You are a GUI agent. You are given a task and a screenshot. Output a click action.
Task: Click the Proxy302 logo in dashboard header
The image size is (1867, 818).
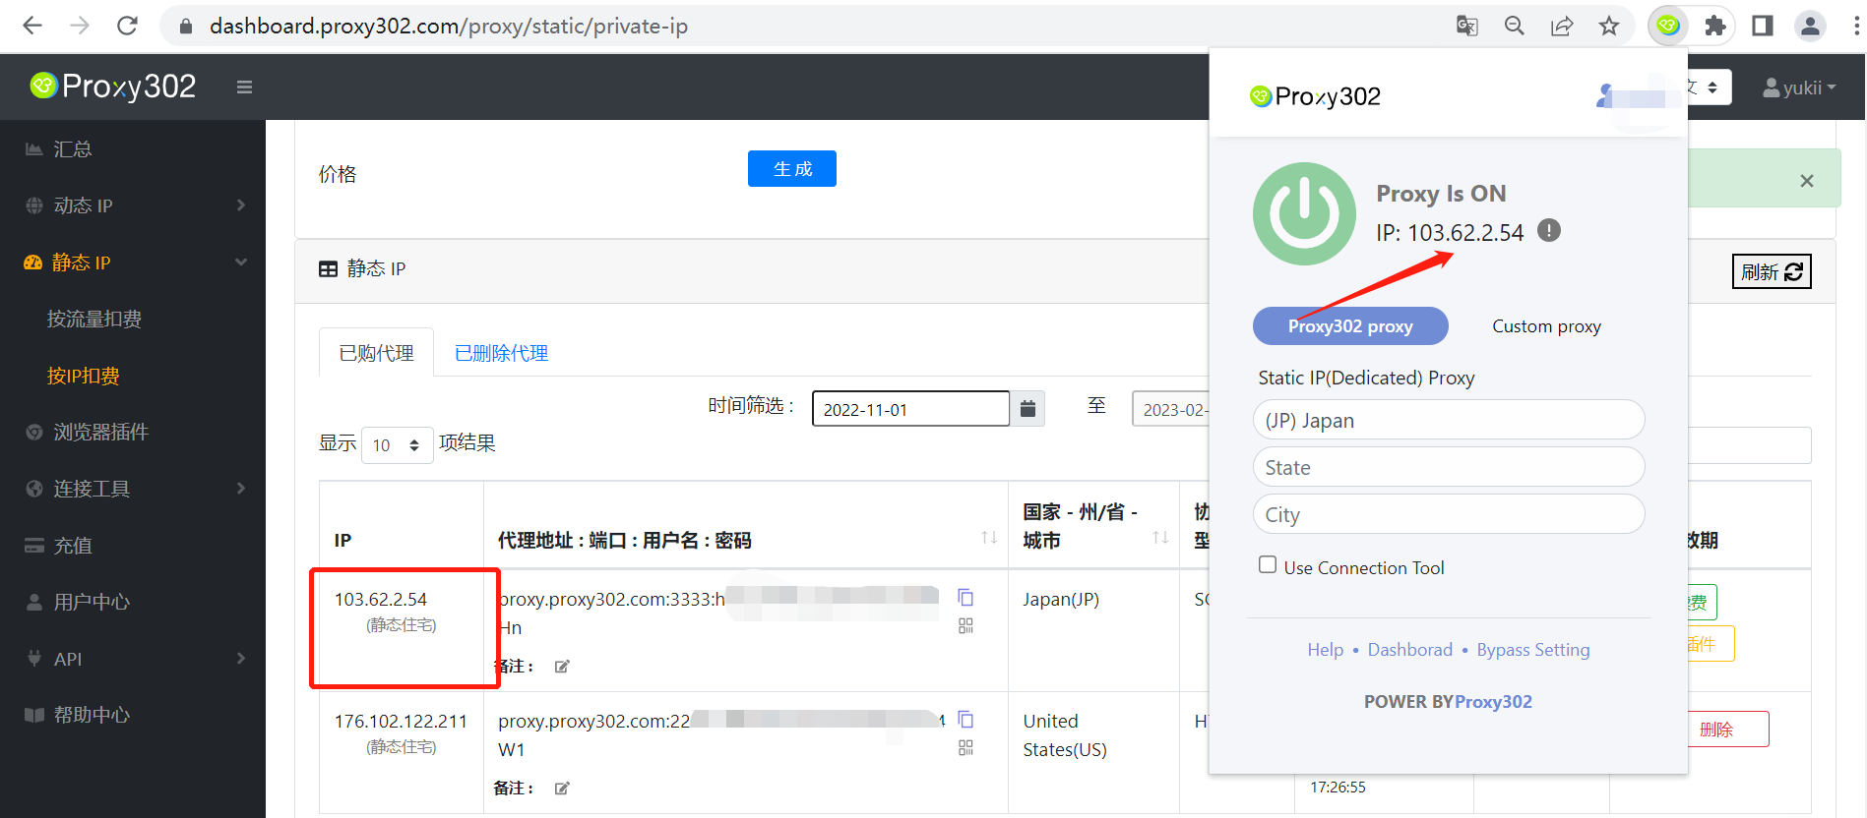(113, 87)
